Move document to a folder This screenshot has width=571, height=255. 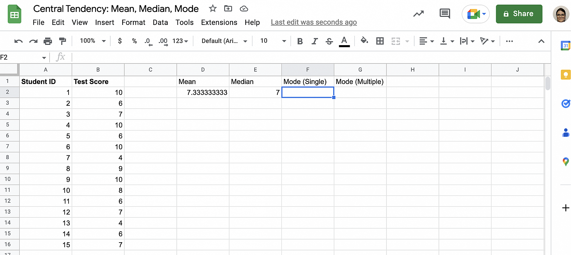(x=228, y=8)
